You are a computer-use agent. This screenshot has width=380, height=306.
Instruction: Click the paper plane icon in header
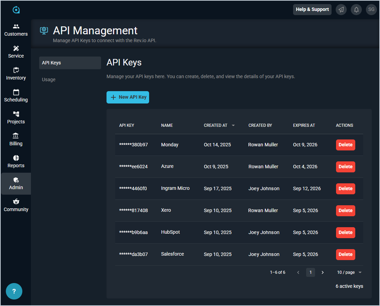[x=341, y=10]
